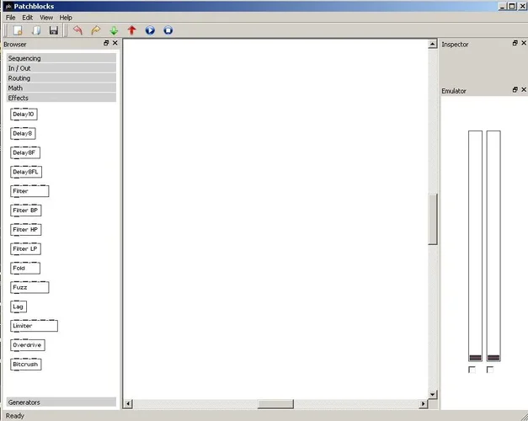Expand the Routing category
This screenshot has height=421, width=528.
point(61,77)
